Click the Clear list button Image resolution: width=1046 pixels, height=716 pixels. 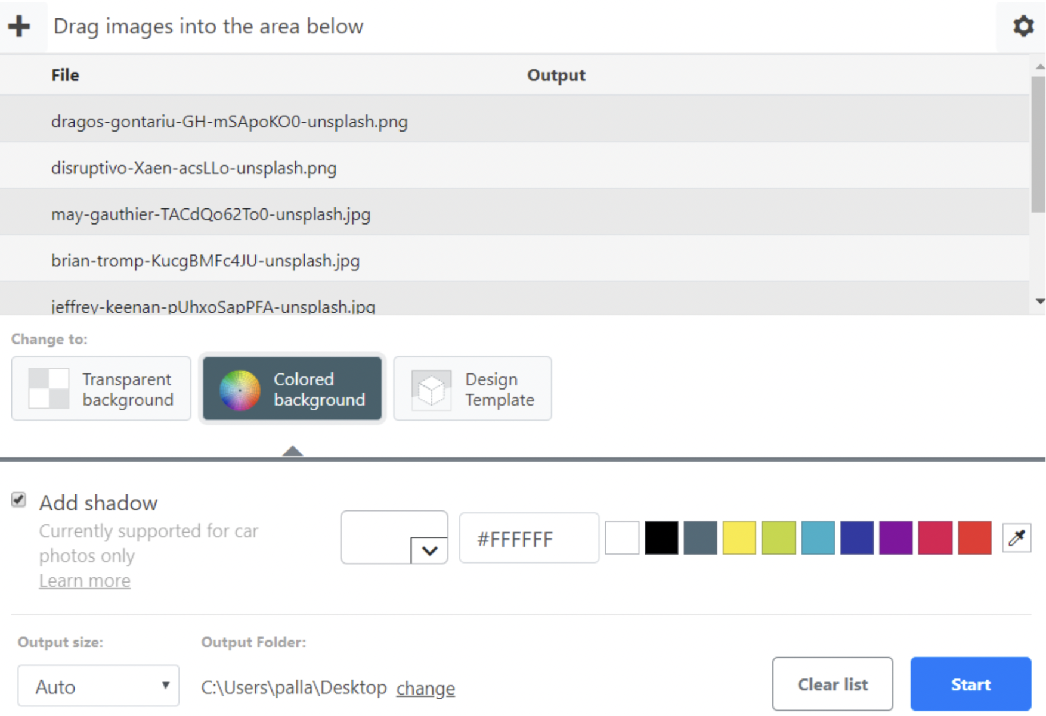[833, 684]
